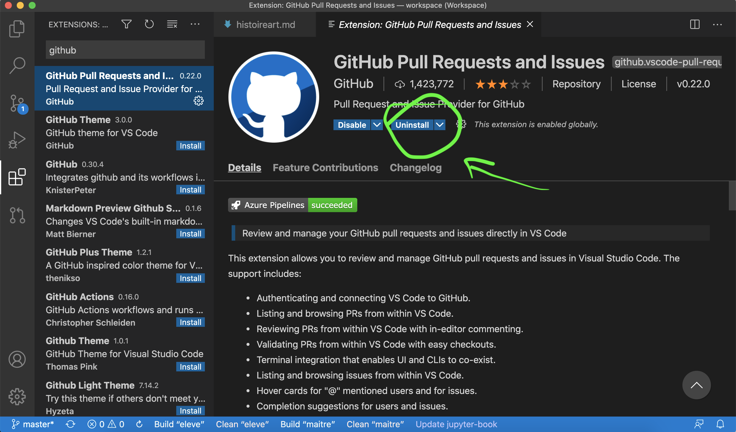Run Build "eleve" status bar task
Image resolution: width=736 pixels, height=432 pixels.
pyautogui.click(x=179, y=424)
